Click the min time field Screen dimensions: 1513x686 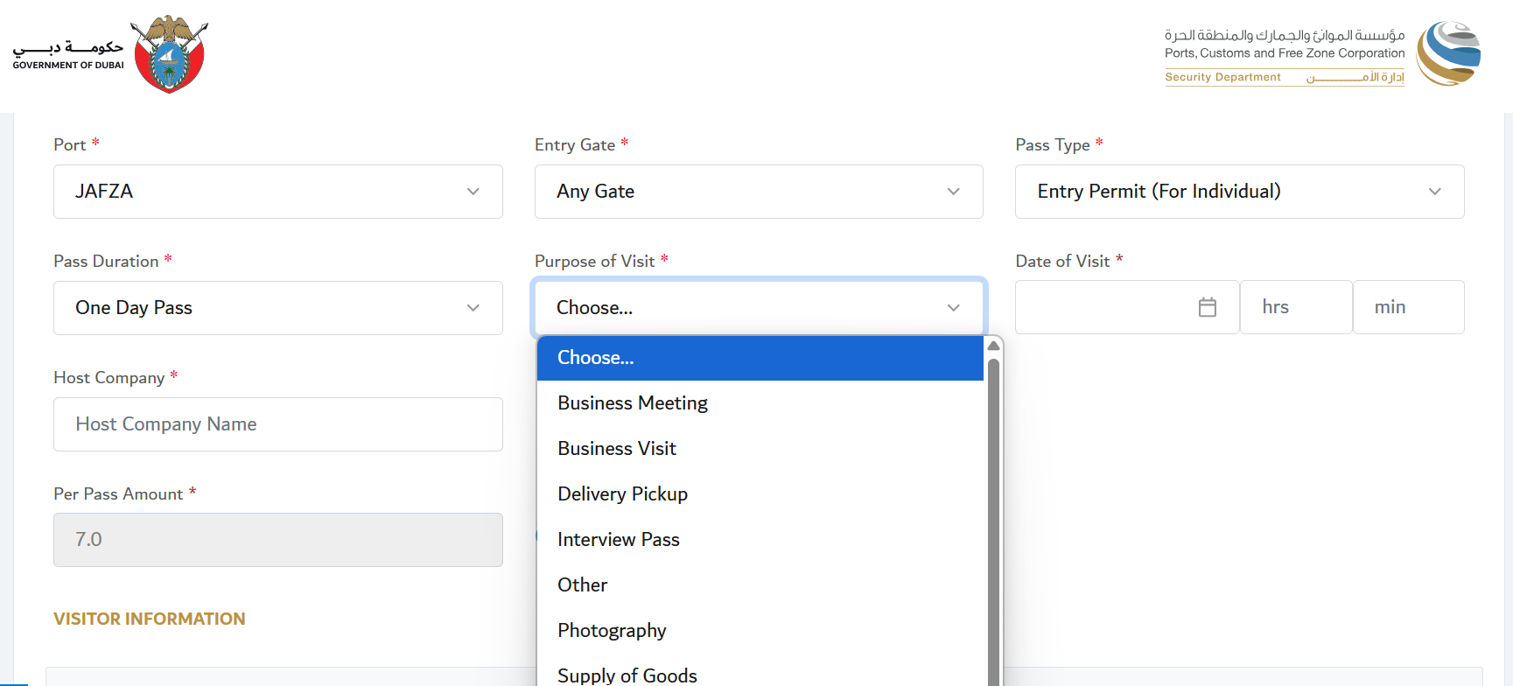click(1407, 307)
